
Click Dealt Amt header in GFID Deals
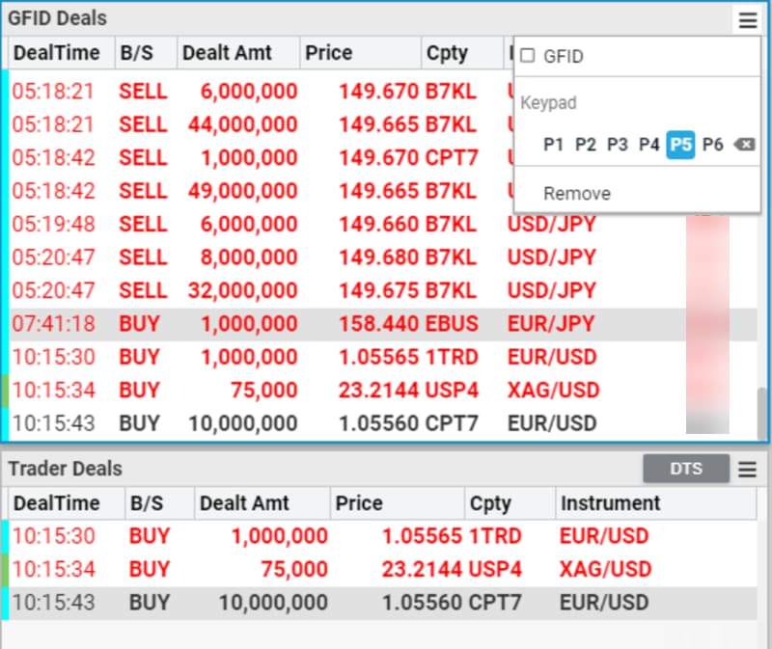227,53
